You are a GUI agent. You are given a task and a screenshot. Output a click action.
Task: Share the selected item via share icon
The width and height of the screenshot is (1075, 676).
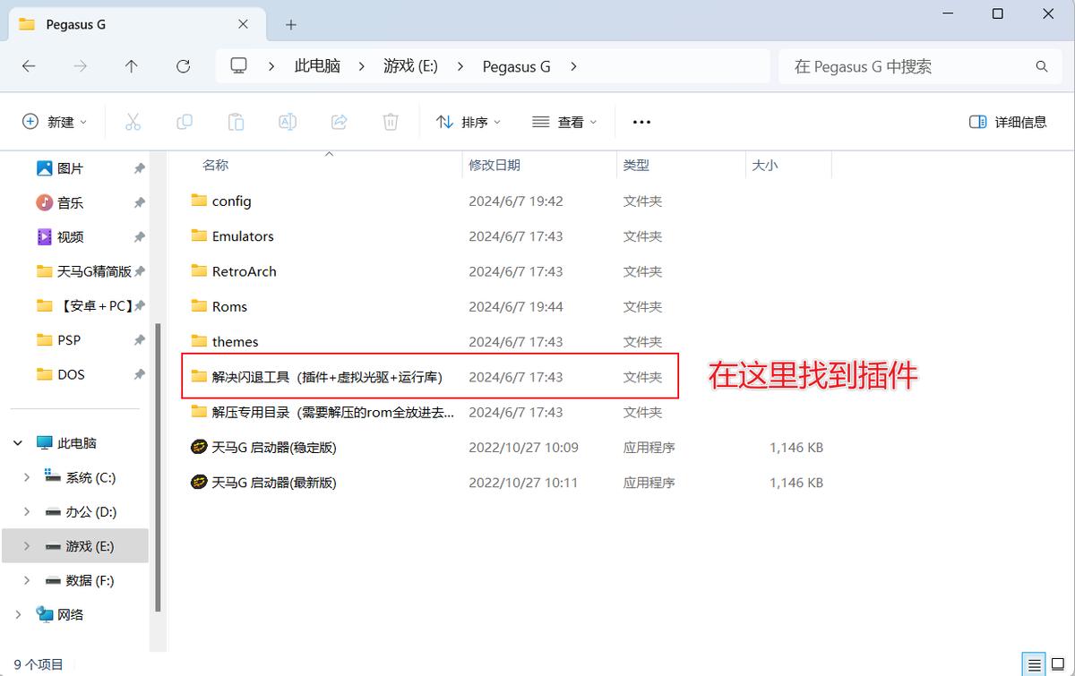tap(339, 122)
